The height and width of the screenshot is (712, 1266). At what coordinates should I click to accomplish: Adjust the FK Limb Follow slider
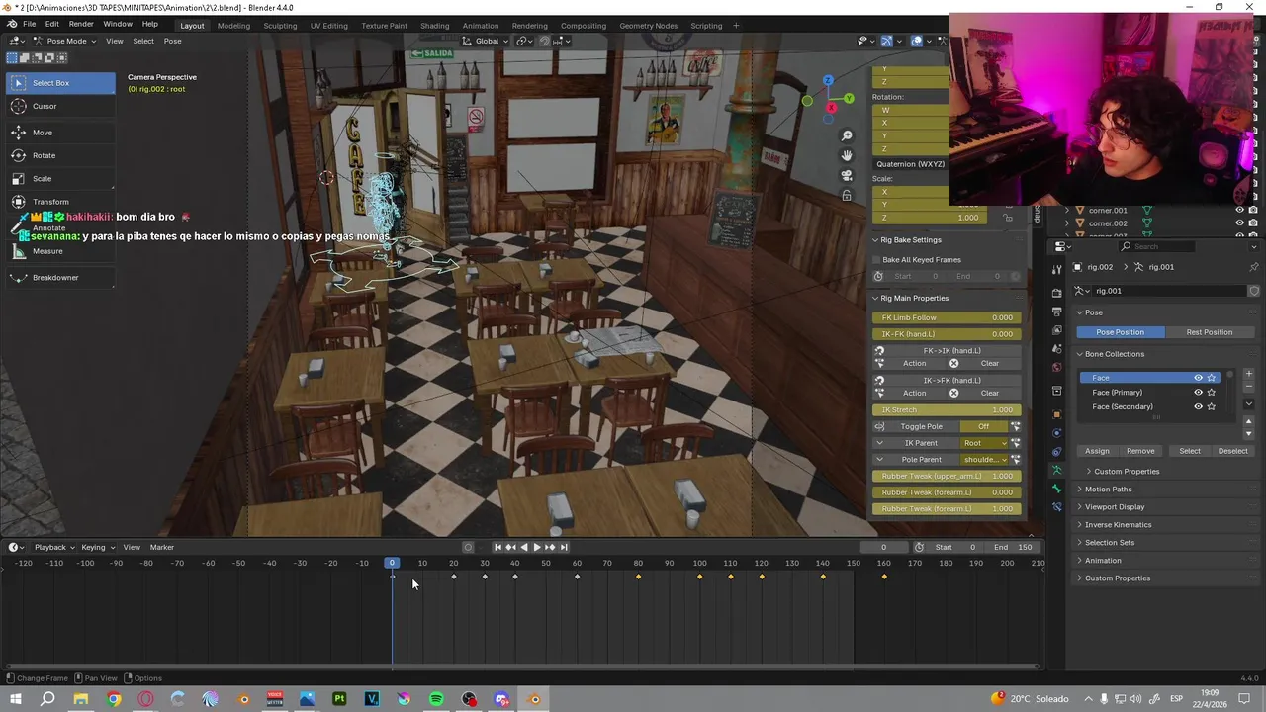click(947, 317)
